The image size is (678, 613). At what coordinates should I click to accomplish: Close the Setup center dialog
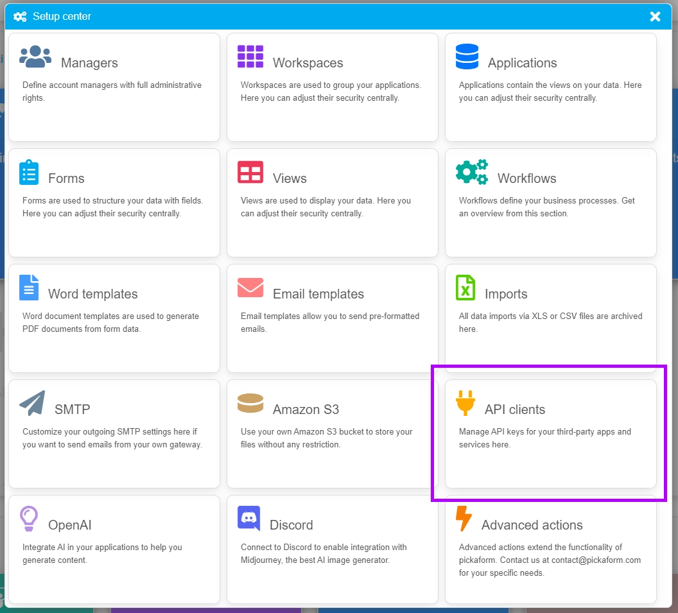pyautogui.click(x=655, y=17)
